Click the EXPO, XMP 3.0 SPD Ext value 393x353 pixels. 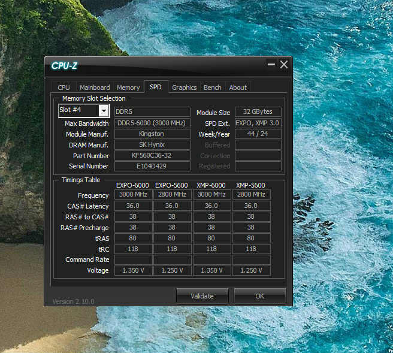[x=258, y=123]
